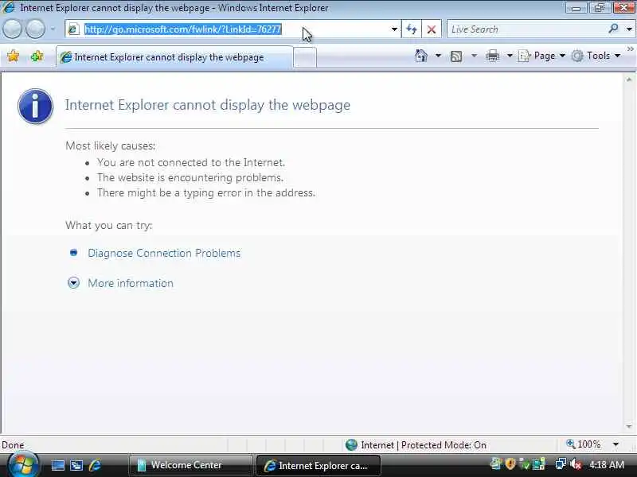This screenshot has width=637, height=477.
Task: Click Internet Explorer taskbar button
Action: [318, 466]
